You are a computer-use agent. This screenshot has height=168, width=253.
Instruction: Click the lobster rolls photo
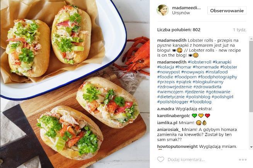click(75, 84)
